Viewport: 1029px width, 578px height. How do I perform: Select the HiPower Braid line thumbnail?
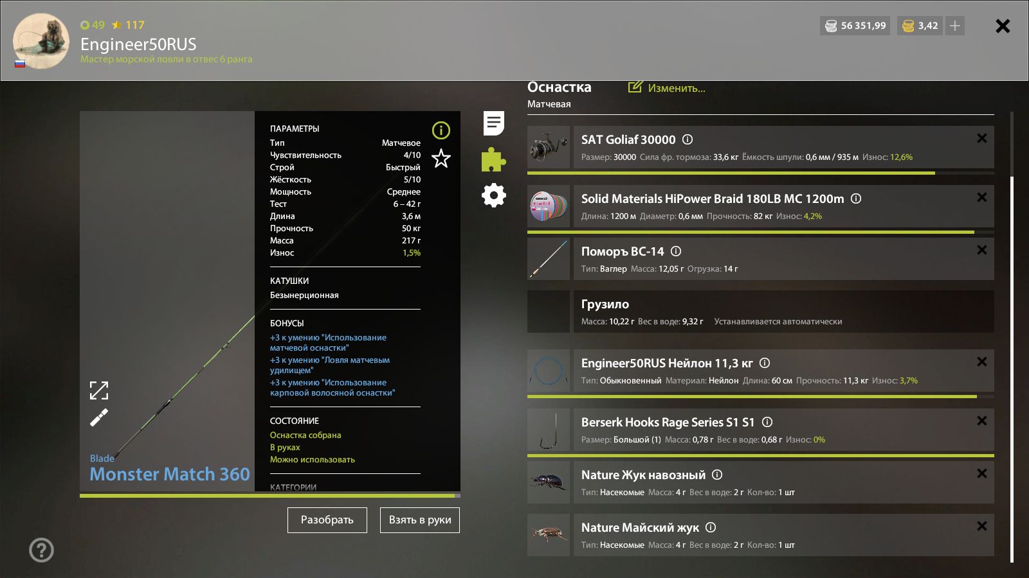point(549,206)
